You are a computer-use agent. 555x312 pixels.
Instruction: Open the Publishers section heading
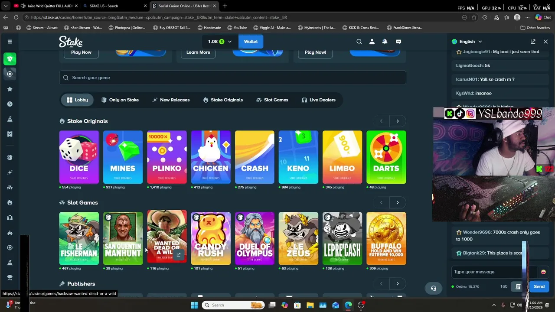77,284
